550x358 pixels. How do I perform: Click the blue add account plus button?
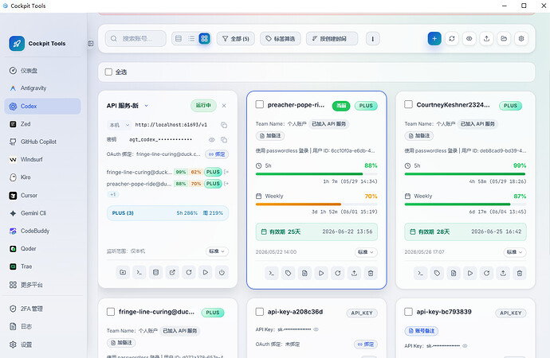coord(434,38)
